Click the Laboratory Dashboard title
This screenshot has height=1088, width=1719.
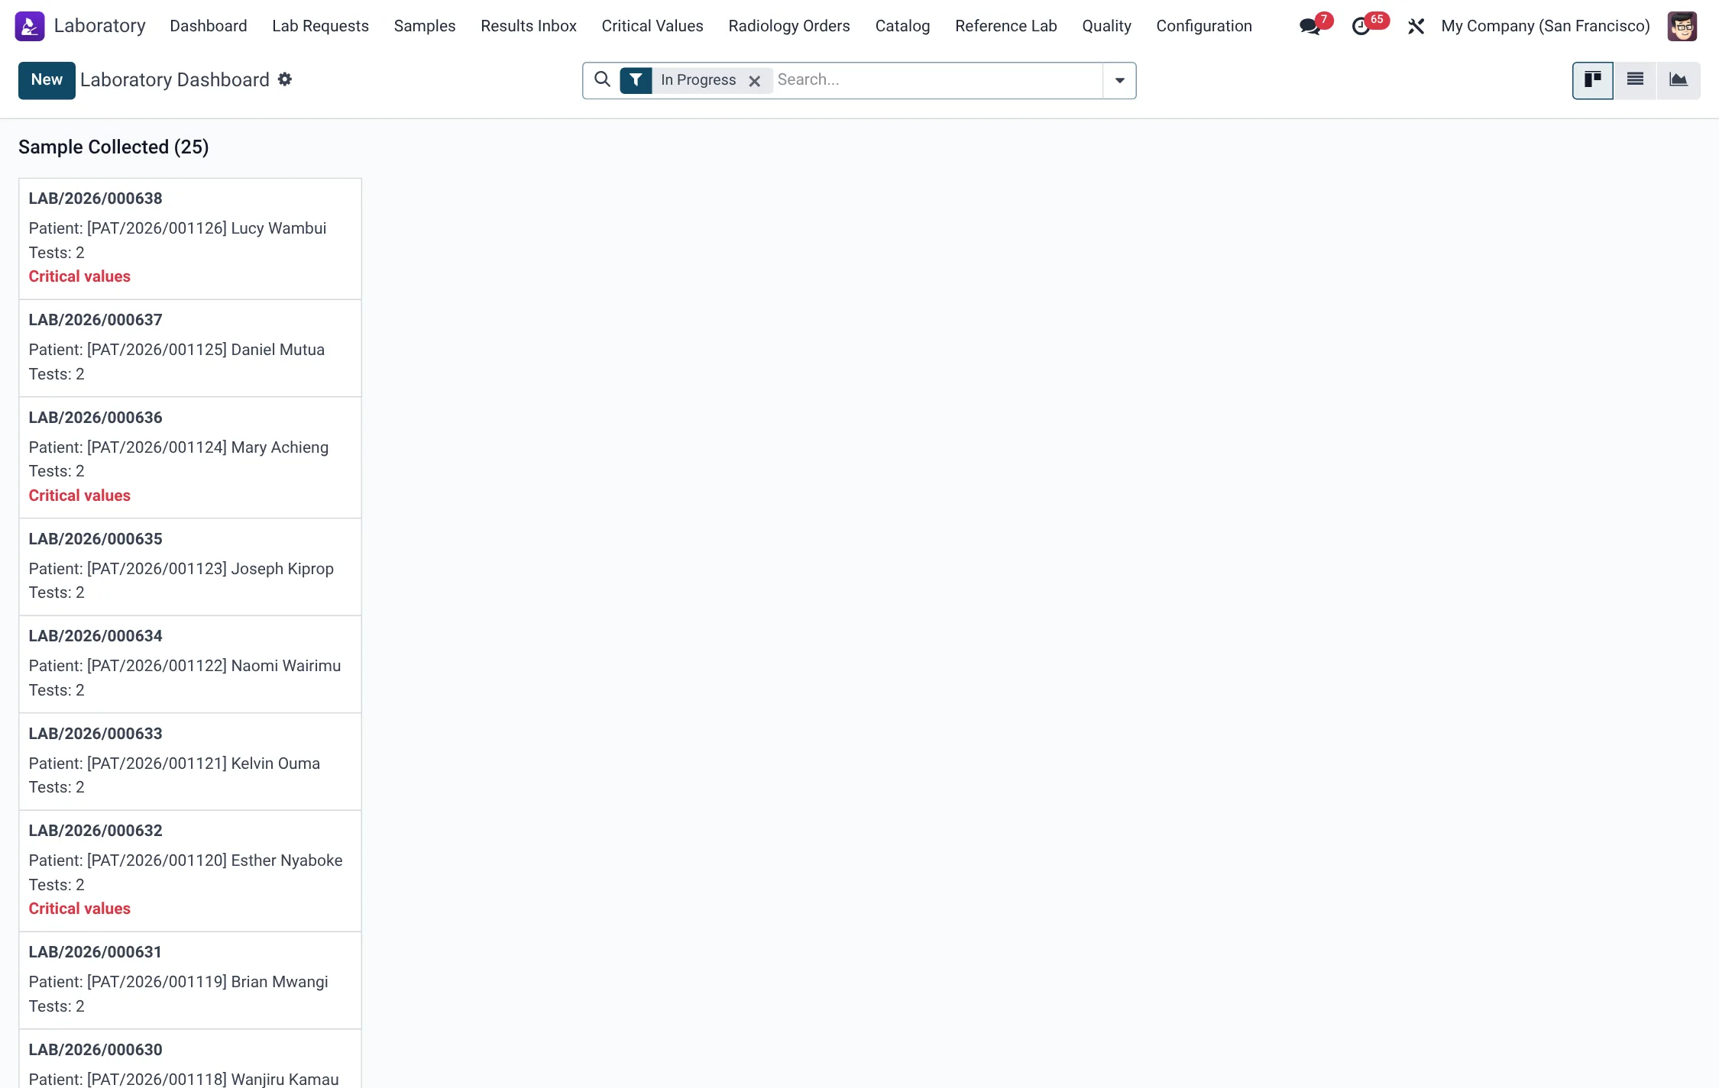[175, 80]
